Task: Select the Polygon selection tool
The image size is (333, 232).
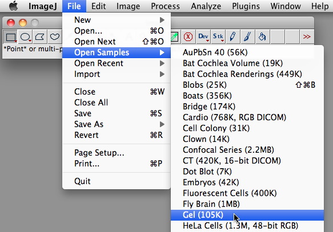Action: (x=40, y=37)
